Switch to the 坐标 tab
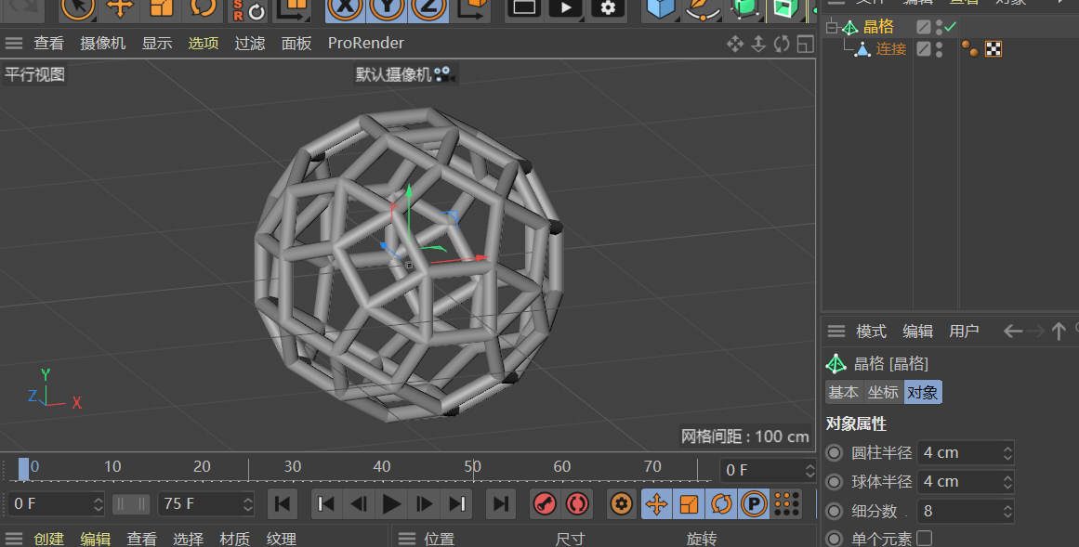1079x547 pixels. 883,392
